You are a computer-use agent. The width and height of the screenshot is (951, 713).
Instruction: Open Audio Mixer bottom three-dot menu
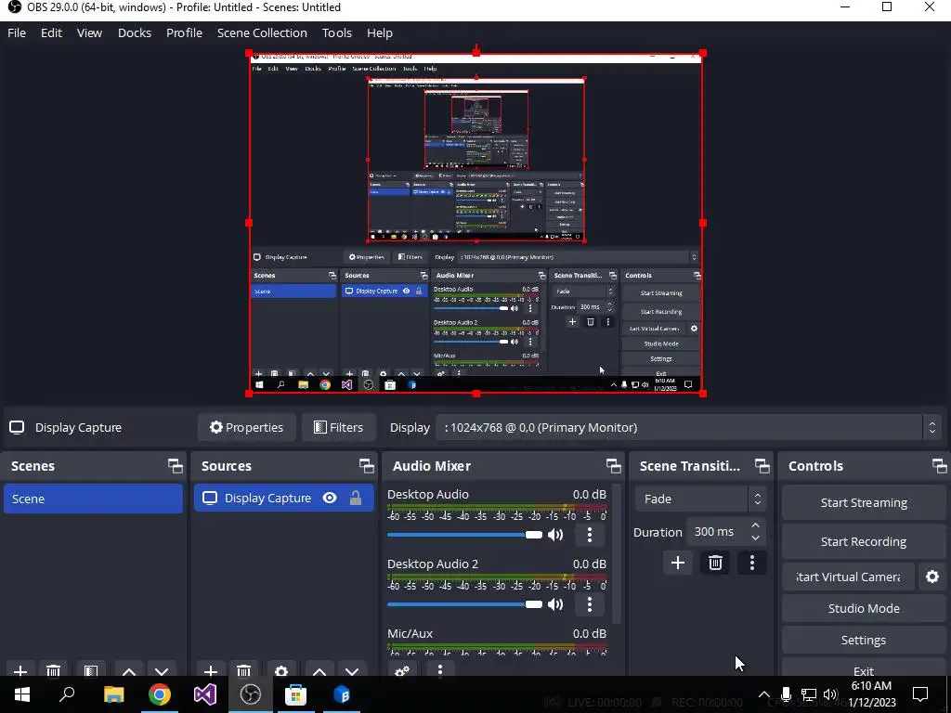click(440, 670)
